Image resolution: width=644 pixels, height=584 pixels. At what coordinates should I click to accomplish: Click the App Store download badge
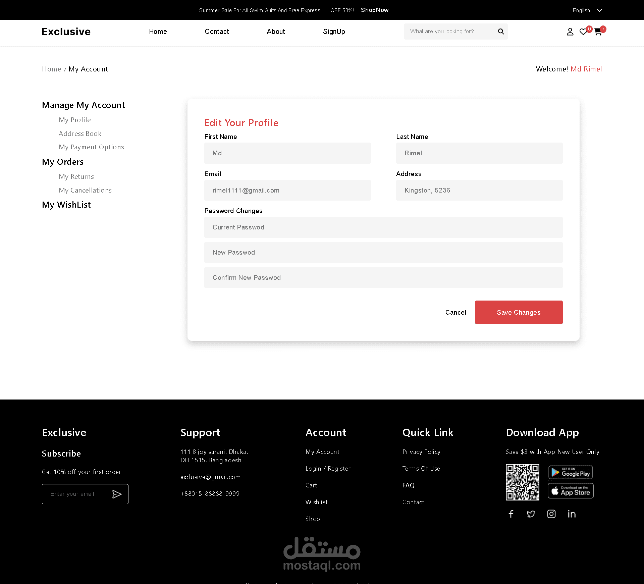point(571,491)
